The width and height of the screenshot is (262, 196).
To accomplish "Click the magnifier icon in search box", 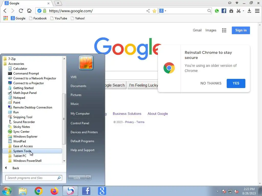I will point(209,11).
